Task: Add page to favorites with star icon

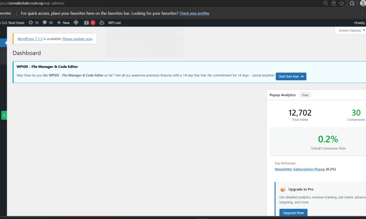Action: [342, 3]
